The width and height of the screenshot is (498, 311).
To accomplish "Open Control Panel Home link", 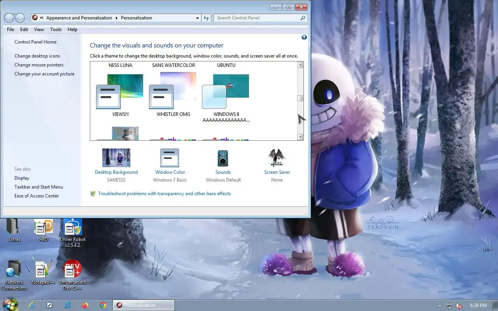I will 35,42.
